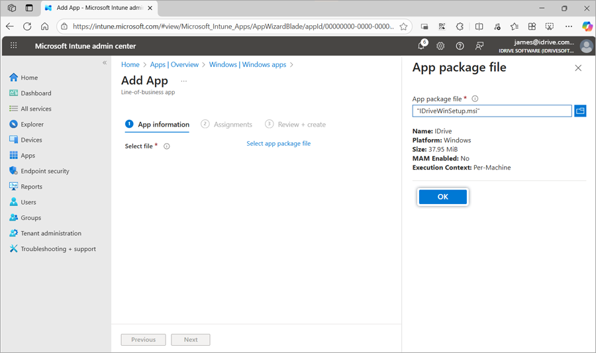The image size is (596, 353).
Task: Click the Select app package file link
Action: point(278,144)
